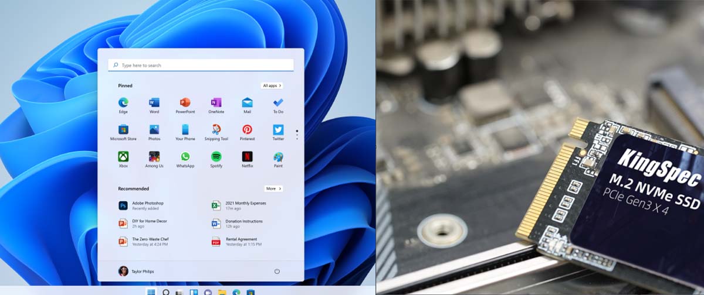The height and width of the screenshot is (295, 704).
Task: Open the Donation Instructions document
Action: (x=237, y=223)
